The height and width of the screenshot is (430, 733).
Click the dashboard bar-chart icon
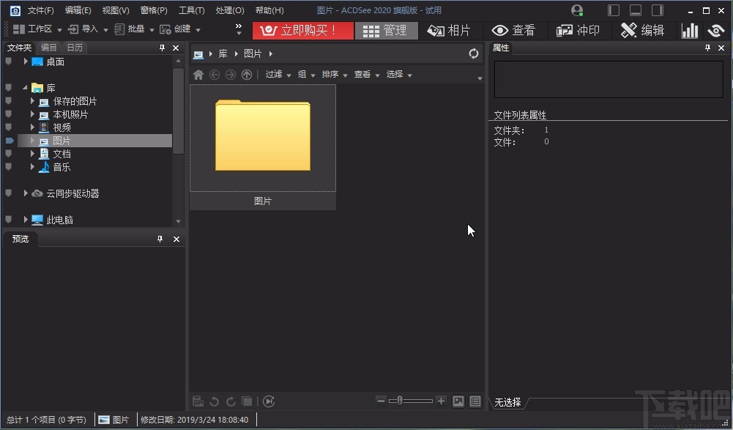tap(689, 31)
